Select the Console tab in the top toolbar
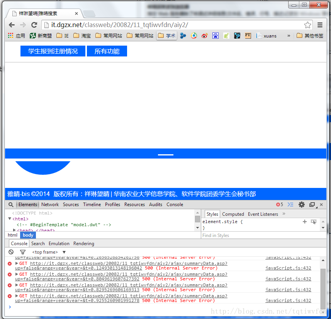The width and height of the screenshot is (331, 319). pyautogui.click(x=175, y=205)
